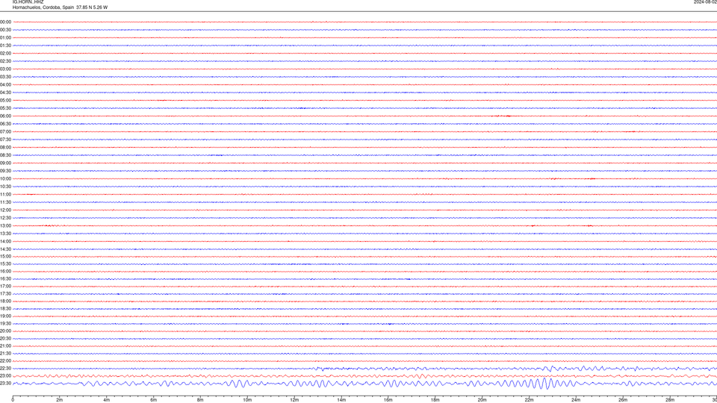Click the "20m" x-axis tick label

click(482, 400)
